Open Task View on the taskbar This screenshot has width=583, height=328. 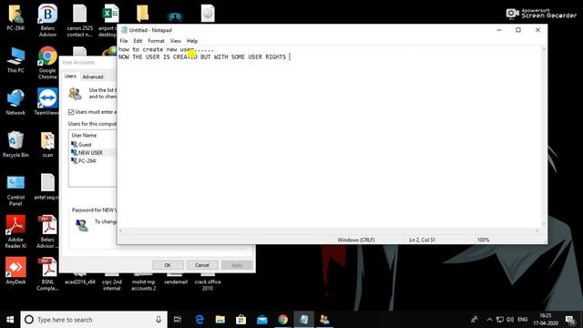[178, 320]
